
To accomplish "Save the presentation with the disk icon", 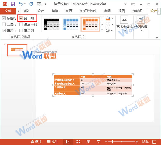I will (x=13, y=4).
